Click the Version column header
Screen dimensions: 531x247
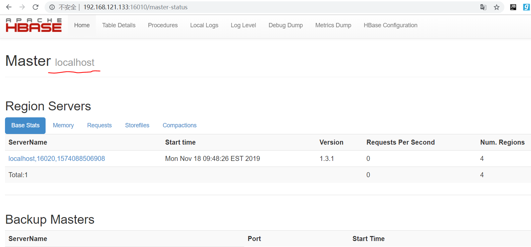click(331, 142)
